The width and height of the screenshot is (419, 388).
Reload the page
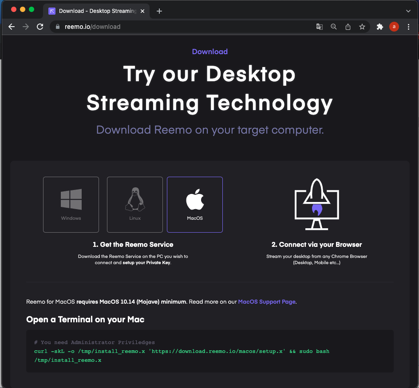pos(40,27)
